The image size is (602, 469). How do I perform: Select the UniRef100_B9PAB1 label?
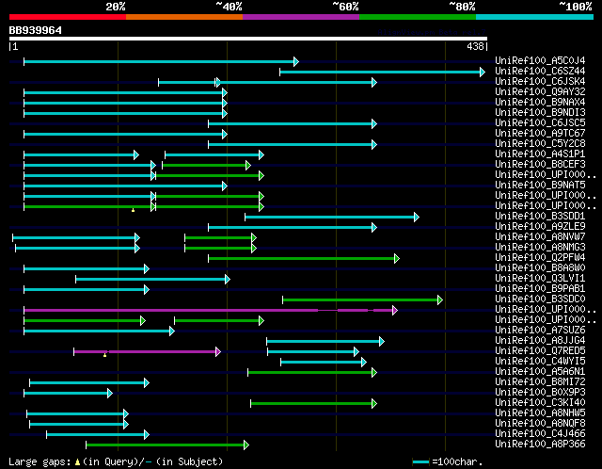(x=540, y=289)
